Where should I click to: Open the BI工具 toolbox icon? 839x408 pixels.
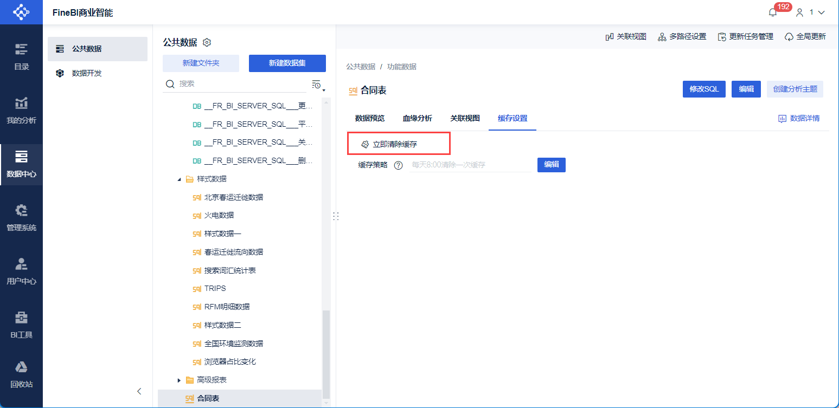click(x=21, y=317)
